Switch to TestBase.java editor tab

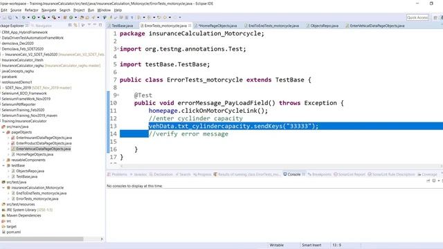tap(122, 26)
